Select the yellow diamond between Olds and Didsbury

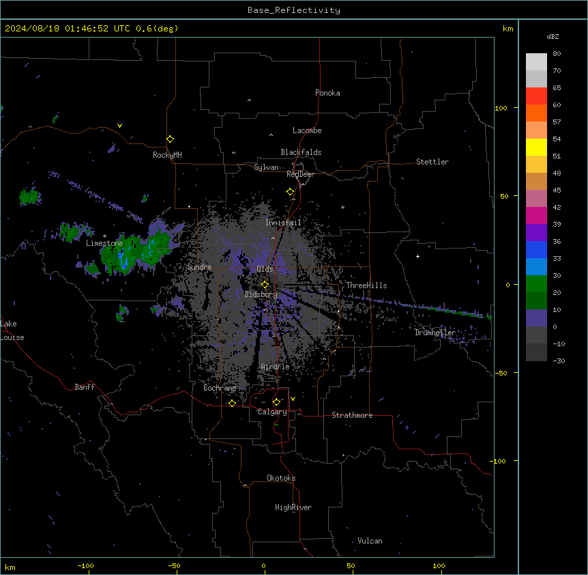(265, 285)
